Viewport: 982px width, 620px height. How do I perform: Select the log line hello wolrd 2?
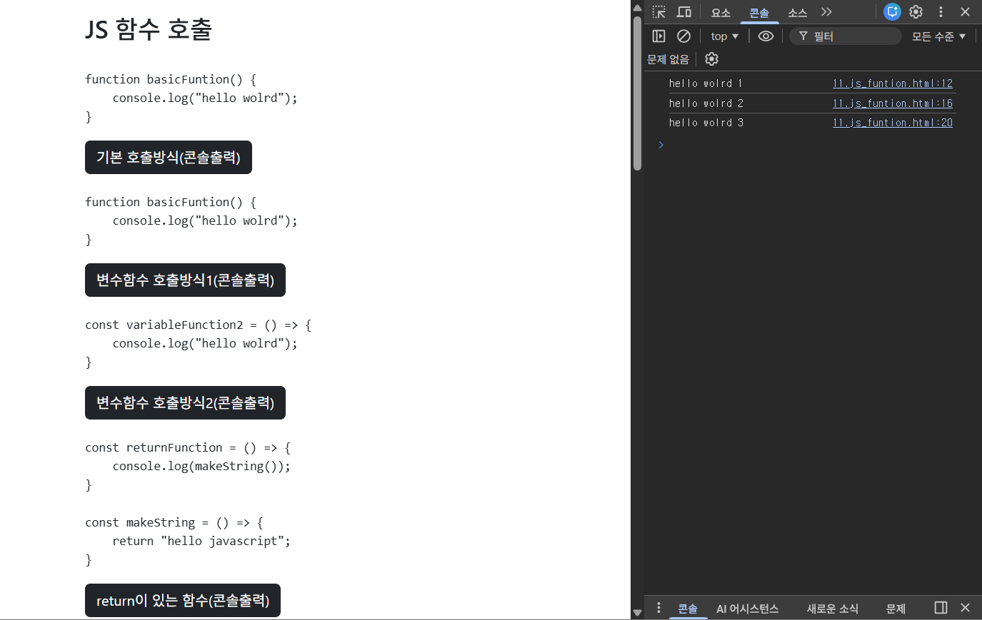pos(706,103)
